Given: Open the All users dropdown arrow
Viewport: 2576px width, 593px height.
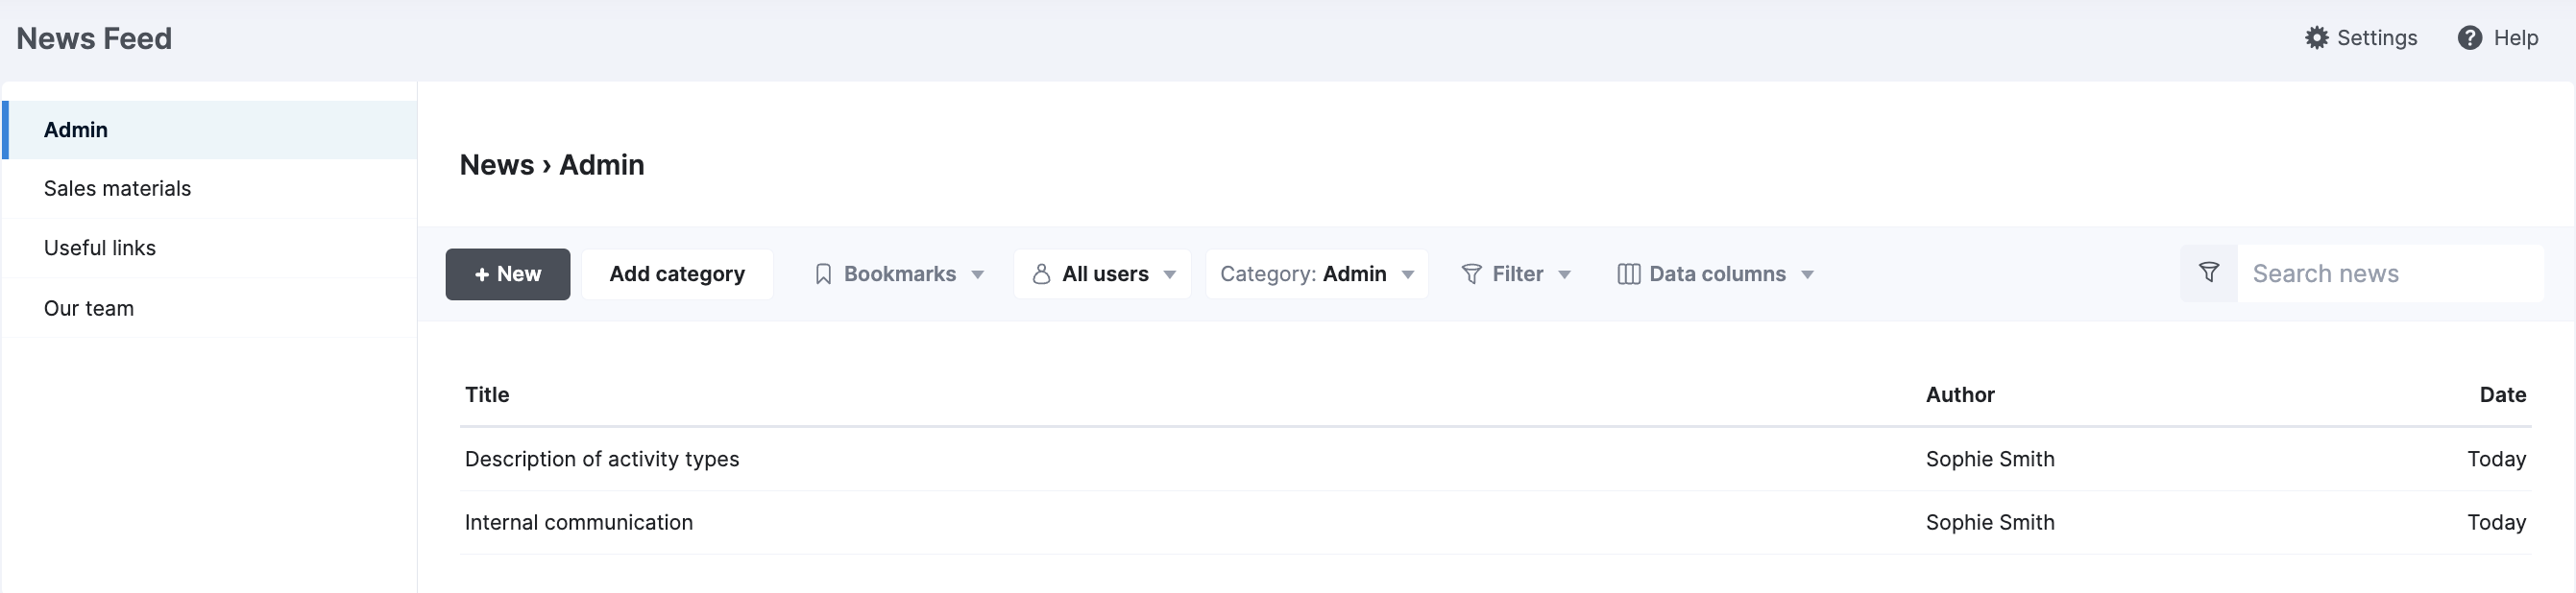Looking at the screenshot, I should click(x=1170, y=275).
